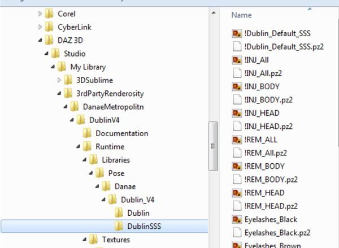Click the file name !REM_ALL
Screen dimensions: 339x248
coord(260,140)
